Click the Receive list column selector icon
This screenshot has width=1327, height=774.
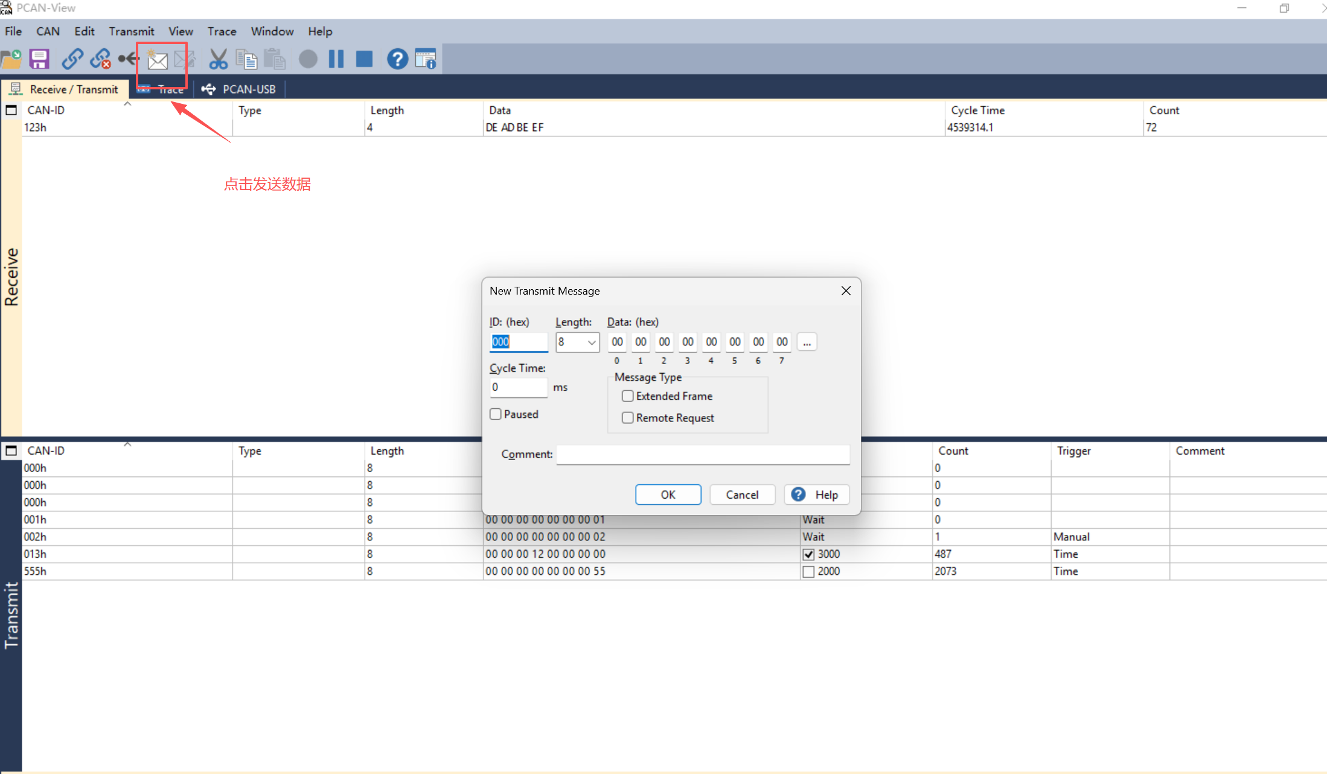point(11,110)
